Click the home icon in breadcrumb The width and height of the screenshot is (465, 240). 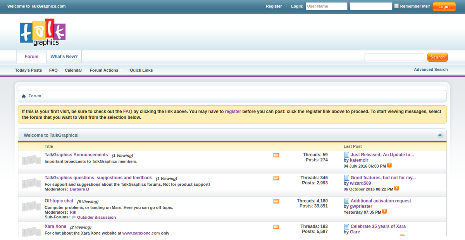tap(24, 96)
